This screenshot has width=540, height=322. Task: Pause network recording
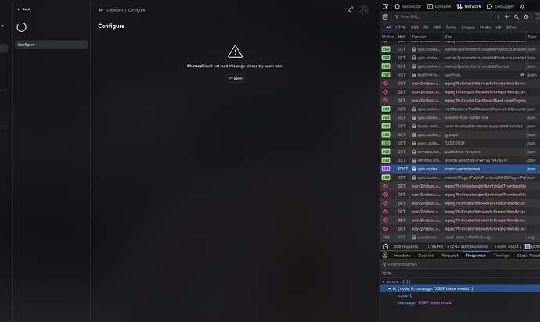[495, 16]
